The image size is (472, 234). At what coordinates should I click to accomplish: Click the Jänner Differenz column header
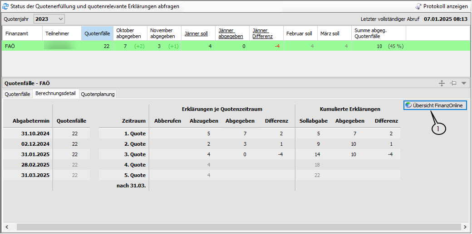click(x=262, y=33)
